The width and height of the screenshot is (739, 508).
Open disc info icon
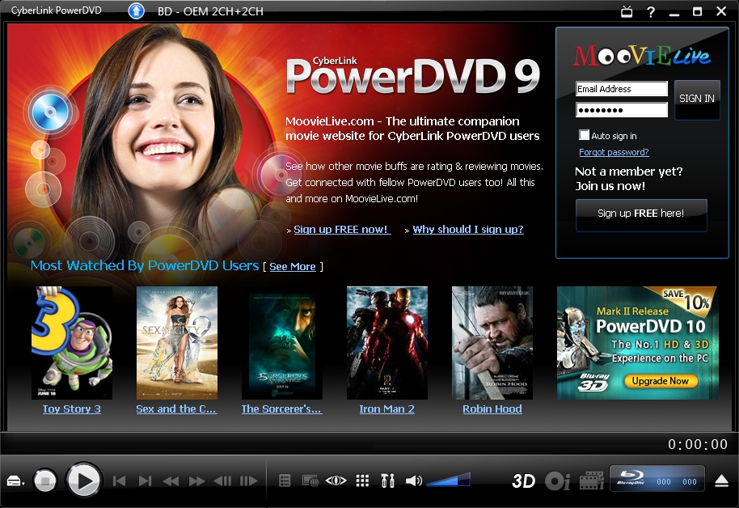[558, 481]
